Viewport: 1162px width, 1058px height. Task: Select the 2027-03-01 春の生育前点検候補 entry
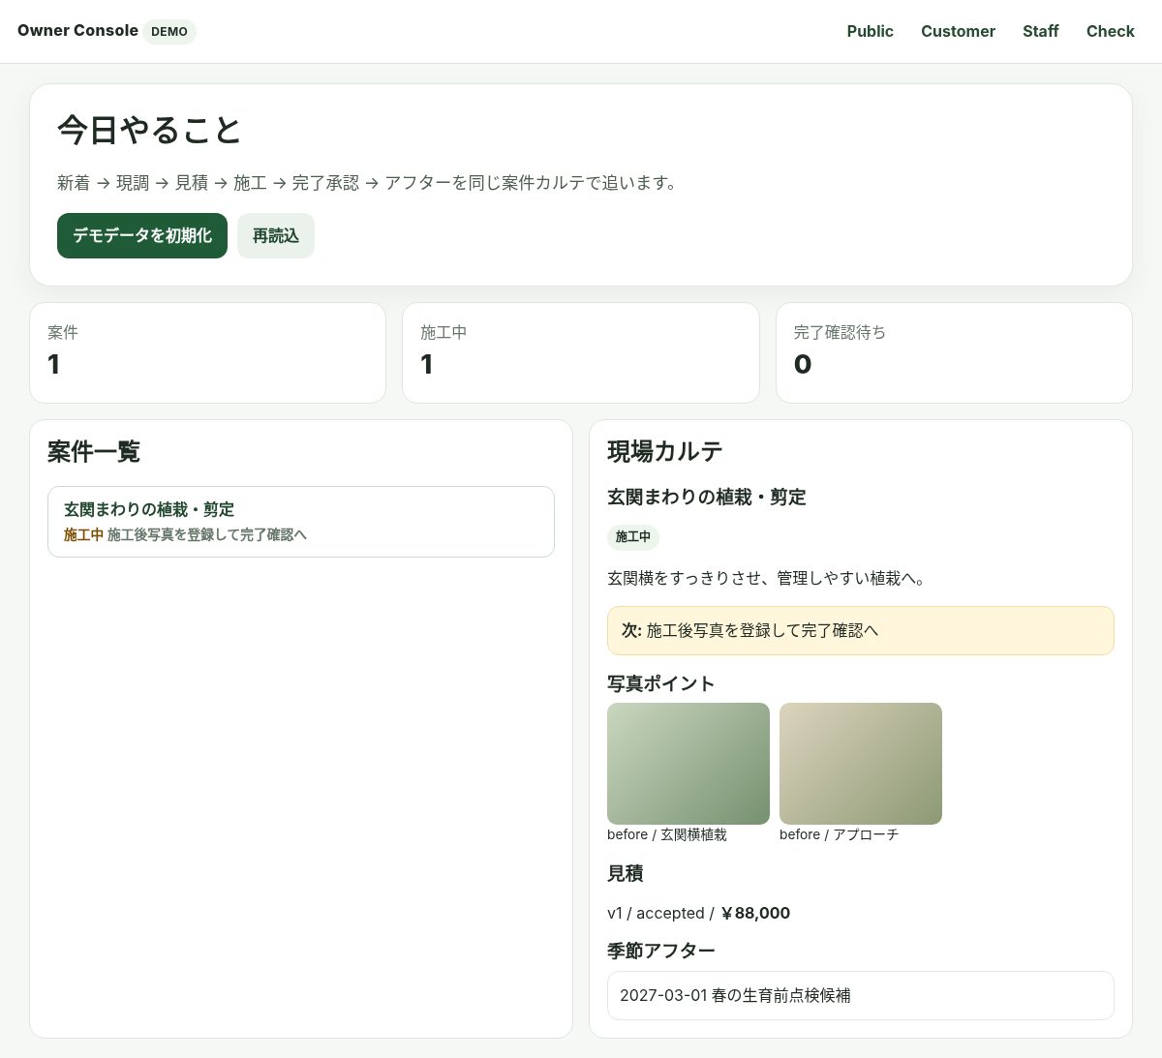point(861,995)
